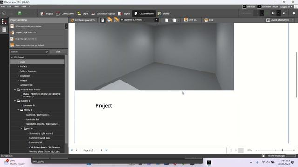Select the table sidebar tool icon
The image size is (298, 167).
pos(4,30)
